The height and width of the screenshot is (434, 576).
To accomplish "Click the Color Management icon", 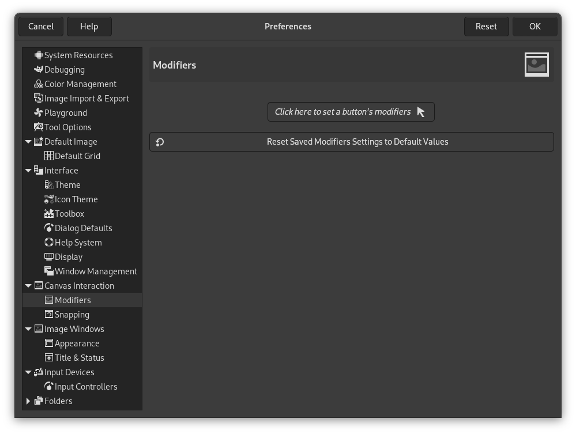I will [39, 84].
